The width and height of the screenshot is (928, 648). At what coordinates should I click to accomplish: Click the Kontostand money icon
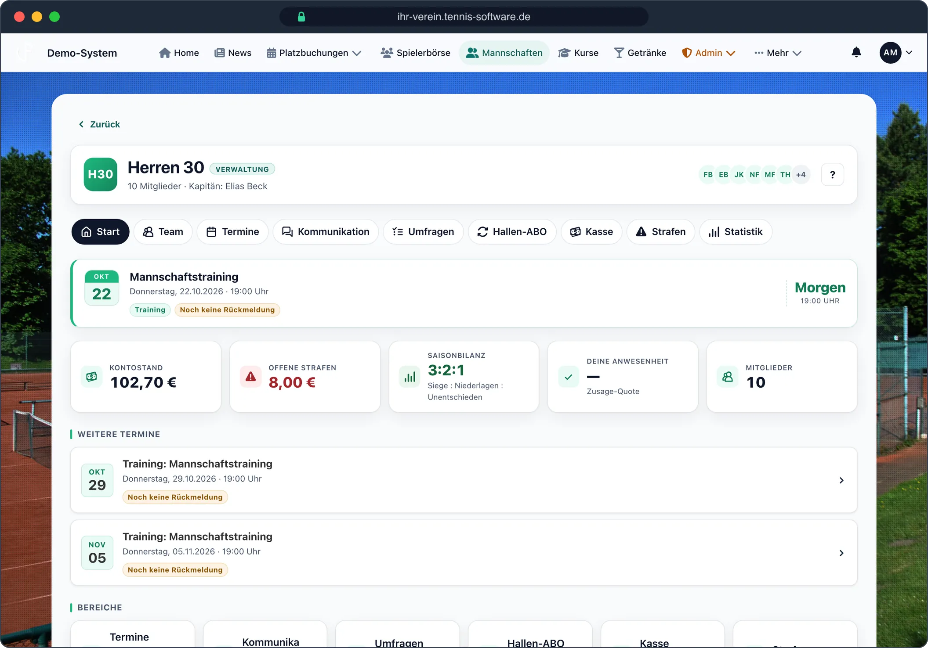tap(91, 377)
